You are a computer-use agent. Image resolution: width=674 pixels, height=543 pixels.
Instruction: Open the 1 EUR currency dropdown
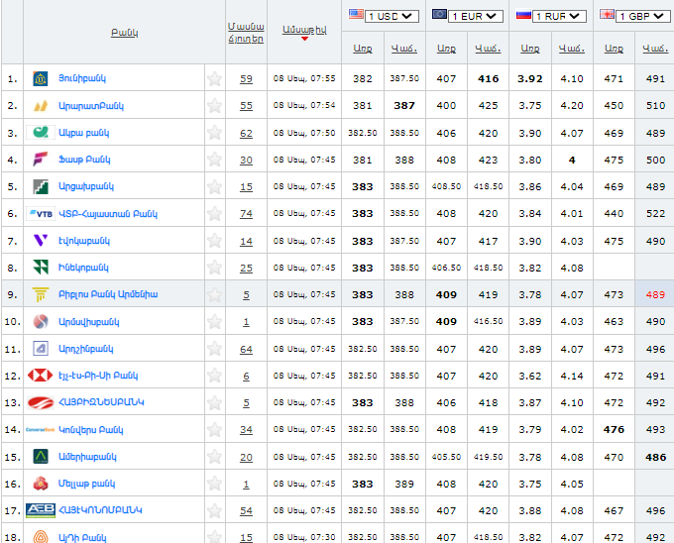coord(476,16)
